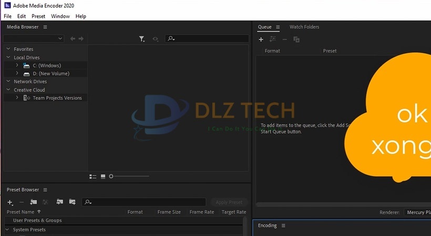Open the Media Browser panel menu
Viewport: 431px width, 236px height.
point(45,27)
